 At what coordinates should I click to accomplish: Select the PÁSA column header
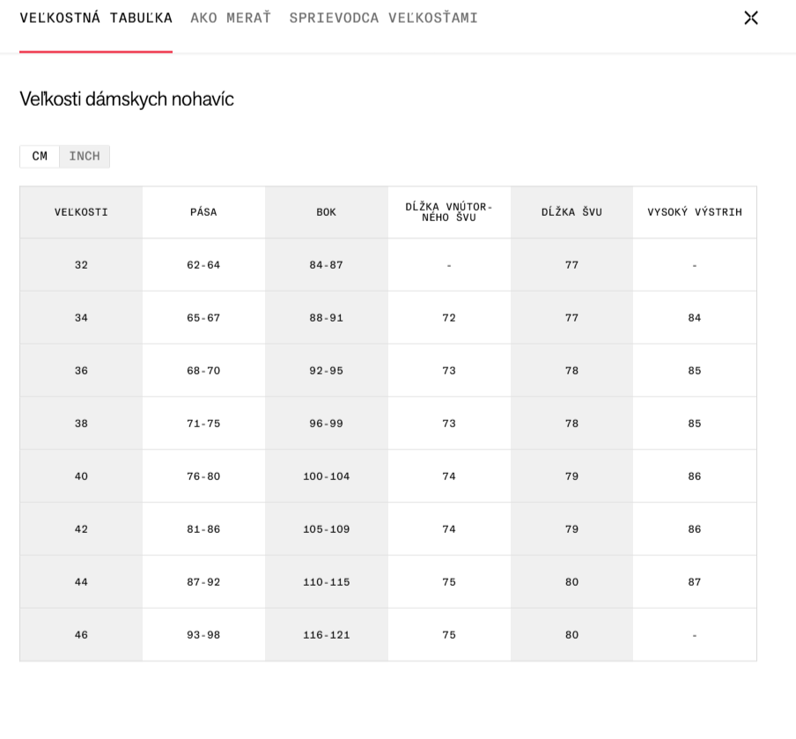pos(203,212)
